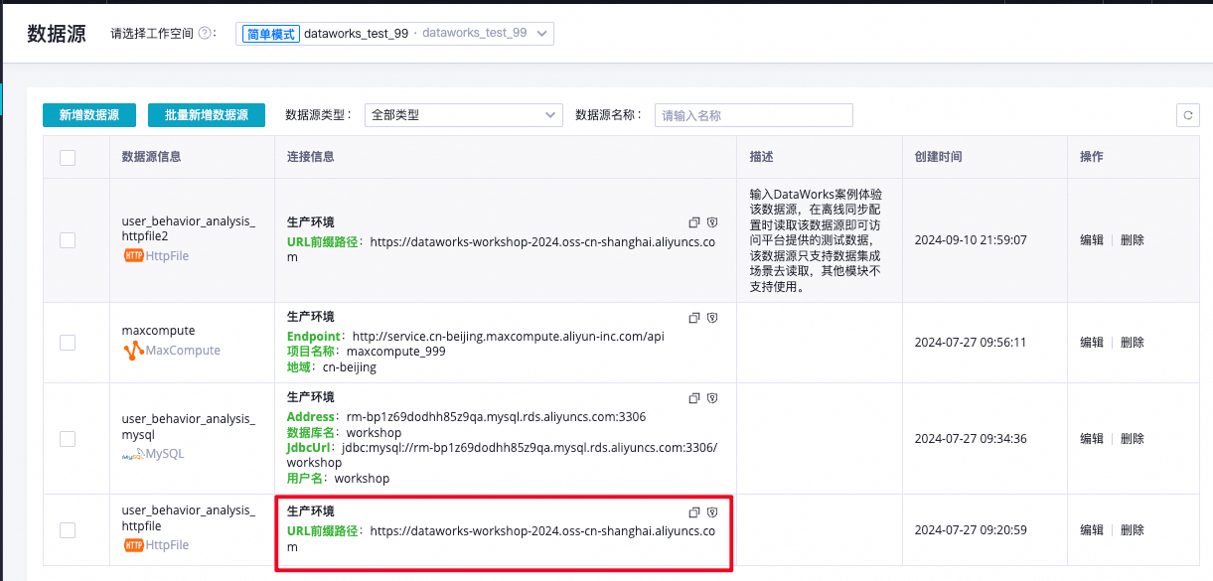Click shield icon in user_behavior_analysis_httpfile2 row

[712, 222]
